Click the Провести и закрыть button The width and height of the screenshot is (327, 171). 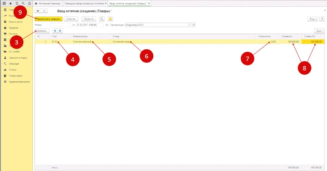[49, 19]
